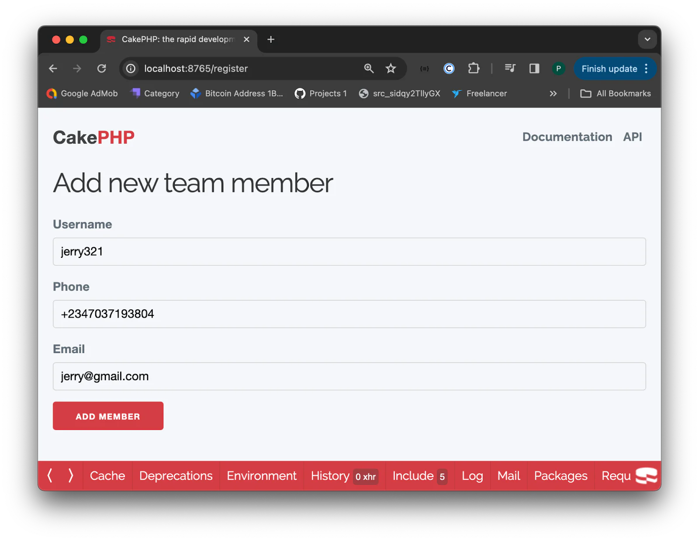Open the All Bookmarks folder
The width and height of the screenshot is (699, 541).
point(615,94)
